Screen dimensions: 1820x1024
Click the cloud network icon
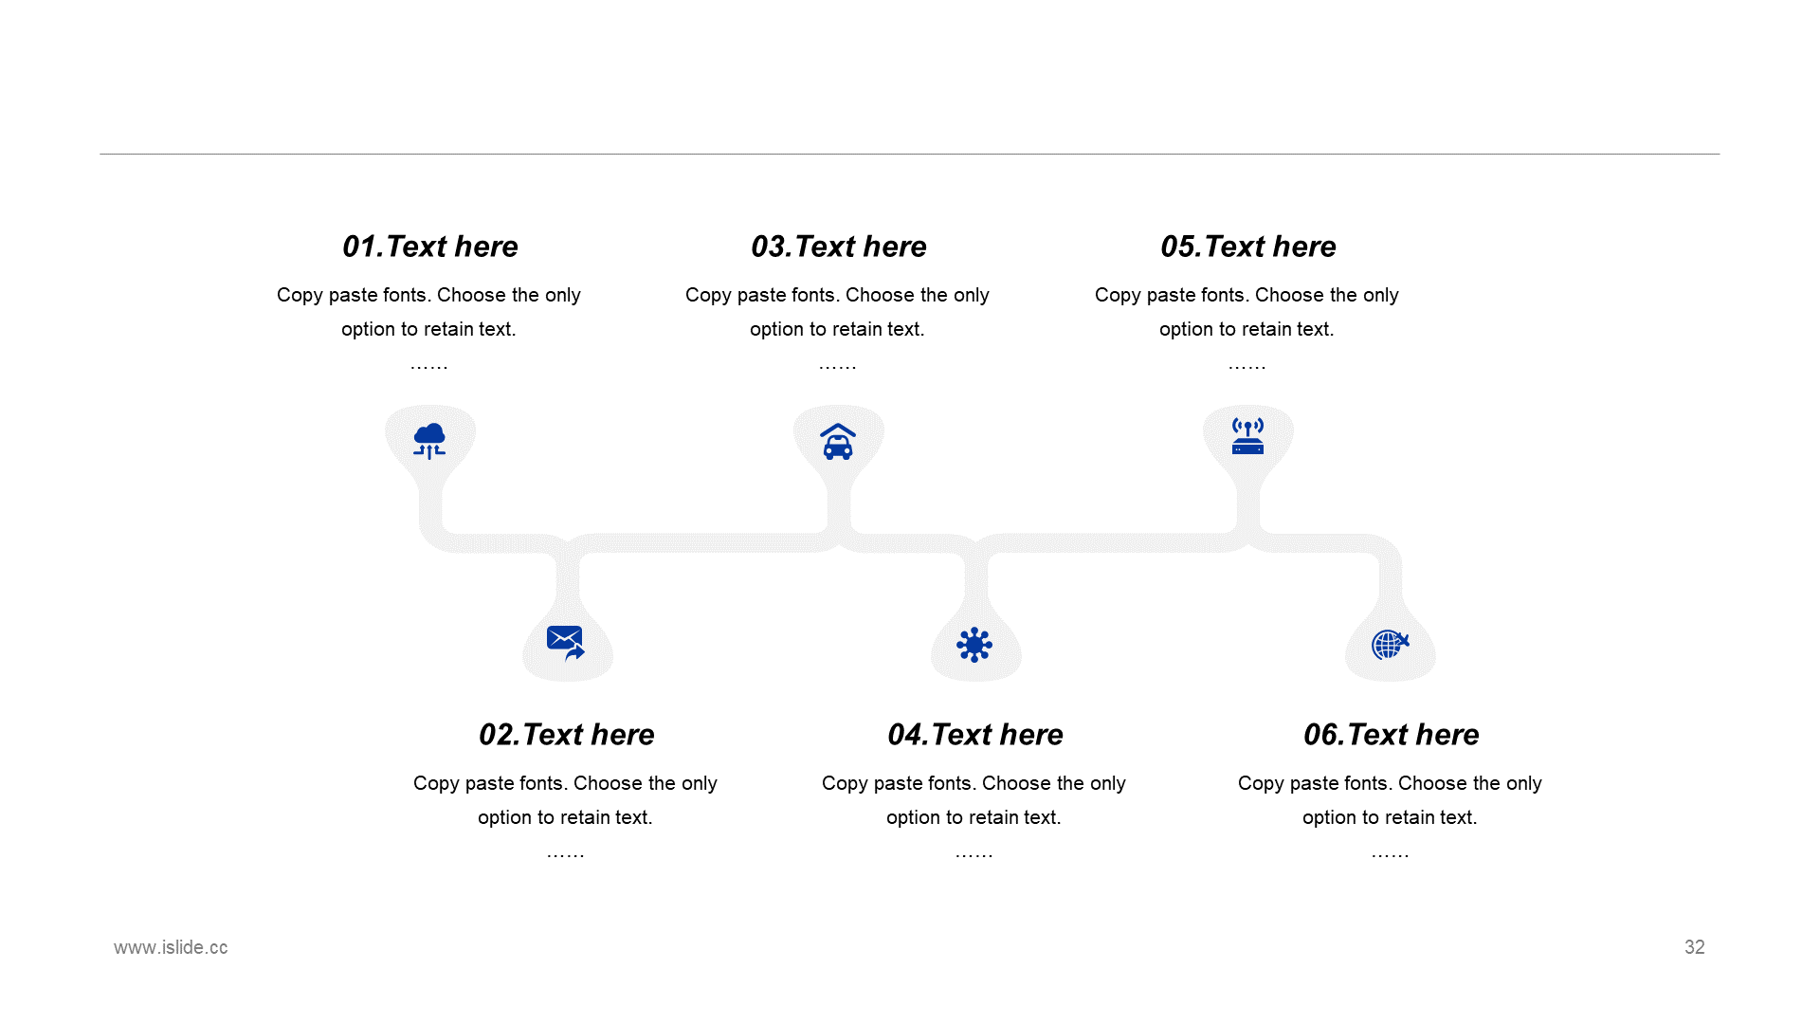429,441
